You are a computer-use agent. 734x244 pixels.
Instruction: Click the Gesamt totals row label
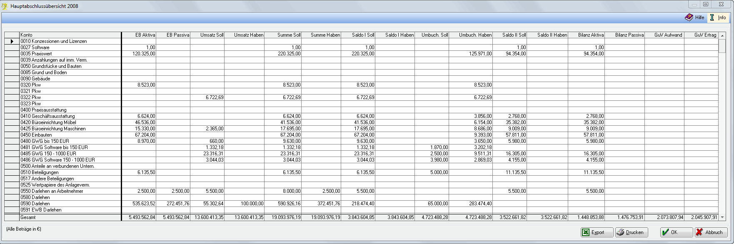pos(28,217)
